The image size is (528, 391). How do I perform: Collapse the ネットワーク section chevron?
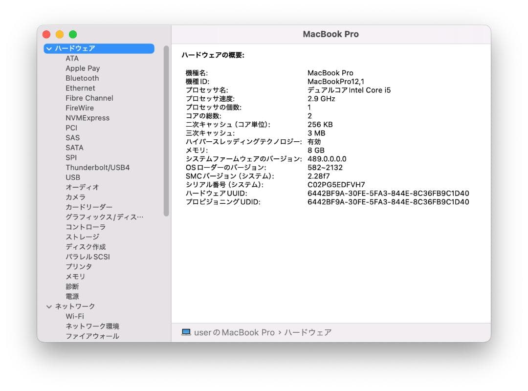click(x=49, y=307)
